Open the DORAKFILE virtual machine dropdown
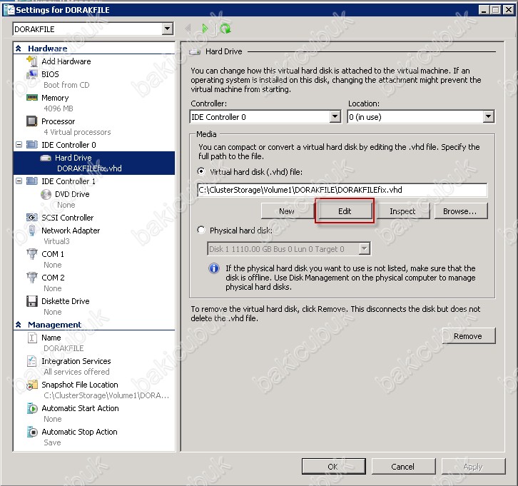Image resolution: width=518 pixels, height=486 pixels. point(167,29)
